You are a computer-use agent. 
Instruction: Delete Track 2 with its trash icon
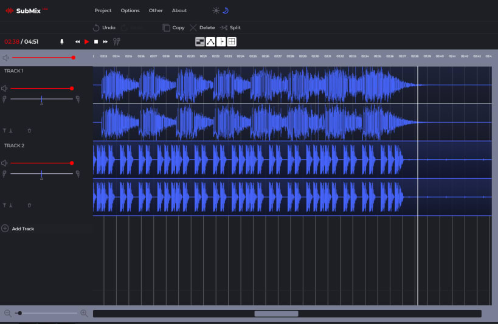click(29, 205)
